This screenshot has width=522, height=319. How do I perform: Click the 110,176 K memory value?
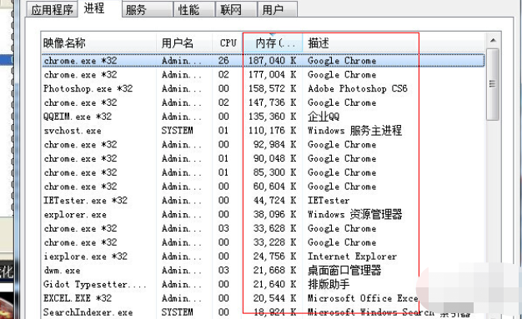273,131
